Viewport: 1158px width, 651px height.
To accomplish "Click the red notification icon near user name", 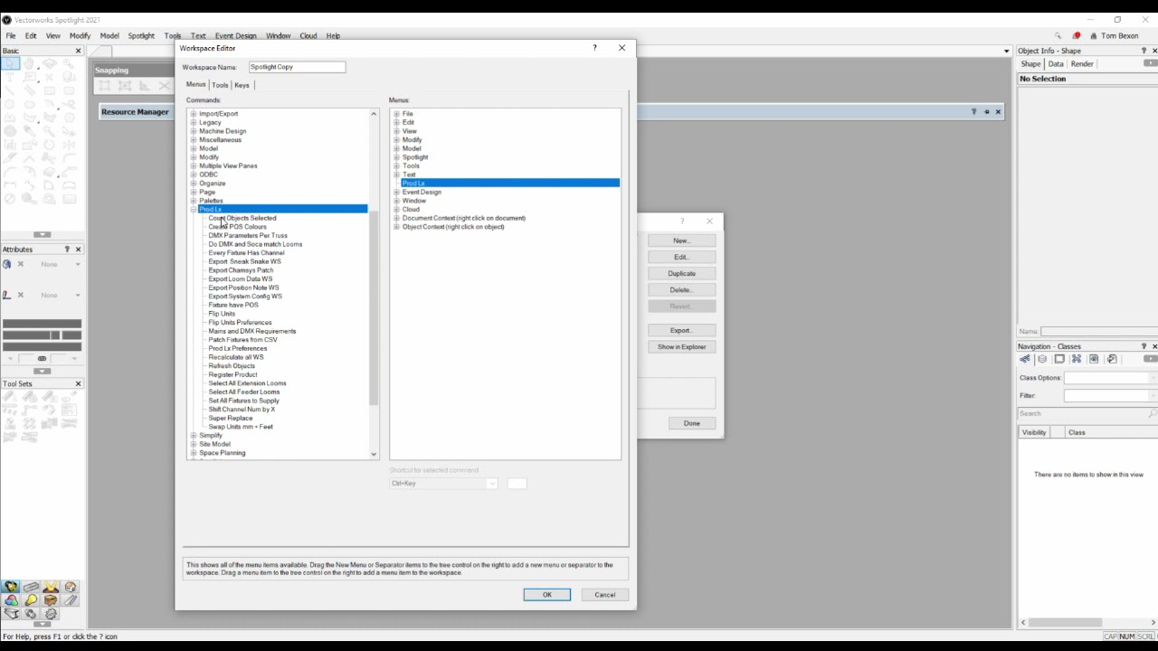I will point(1077,36).
